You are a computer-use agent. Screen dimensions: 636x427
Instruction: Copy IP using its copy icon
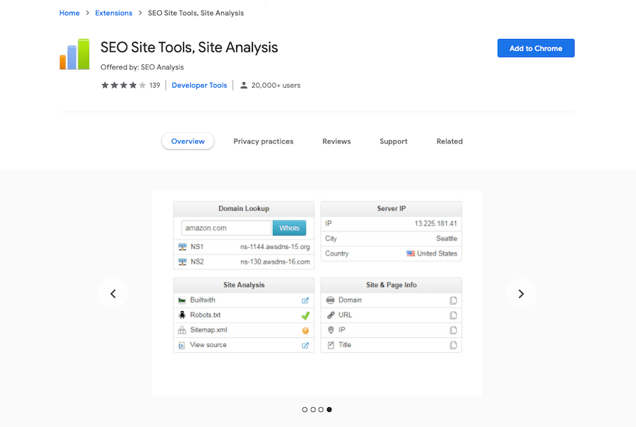point(453,330)
